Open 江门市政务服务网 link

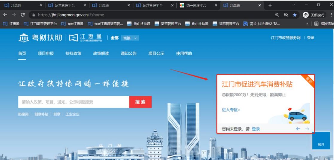tap(286, 38)
